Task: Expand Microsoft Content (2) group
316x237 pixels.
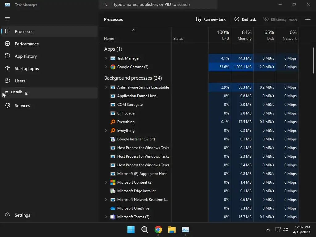Action: click(x=106, y=182)
